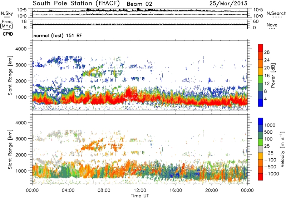This screenshot has height=198, width=286.
Task: Select the 'normal (fast) 151 RF' mode text
Action: (x=58, y=35)
